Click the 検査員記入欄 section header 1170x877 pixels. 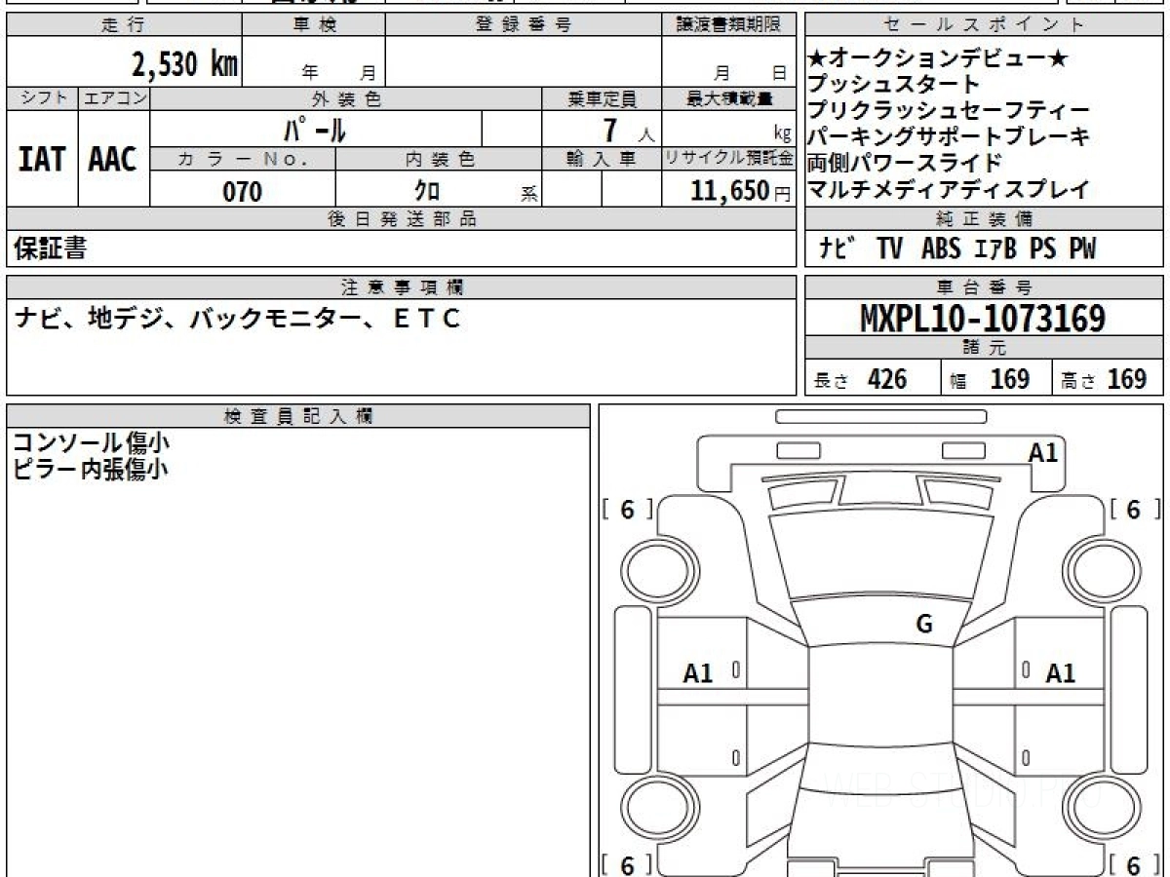tap(298, 415)
